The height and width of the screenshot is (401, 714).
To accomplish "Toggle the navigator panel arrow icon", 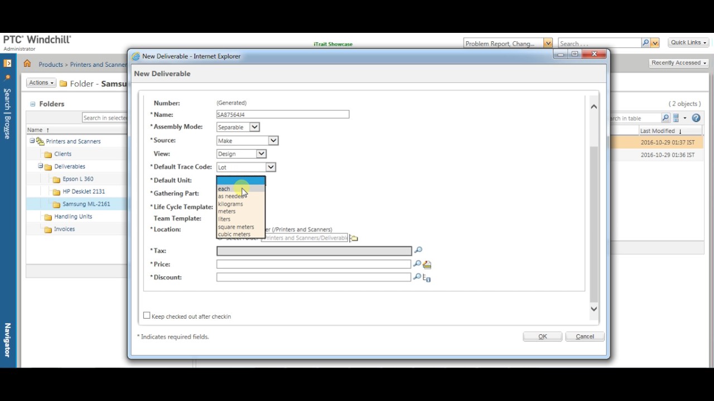I will click(x=7, y=63).
